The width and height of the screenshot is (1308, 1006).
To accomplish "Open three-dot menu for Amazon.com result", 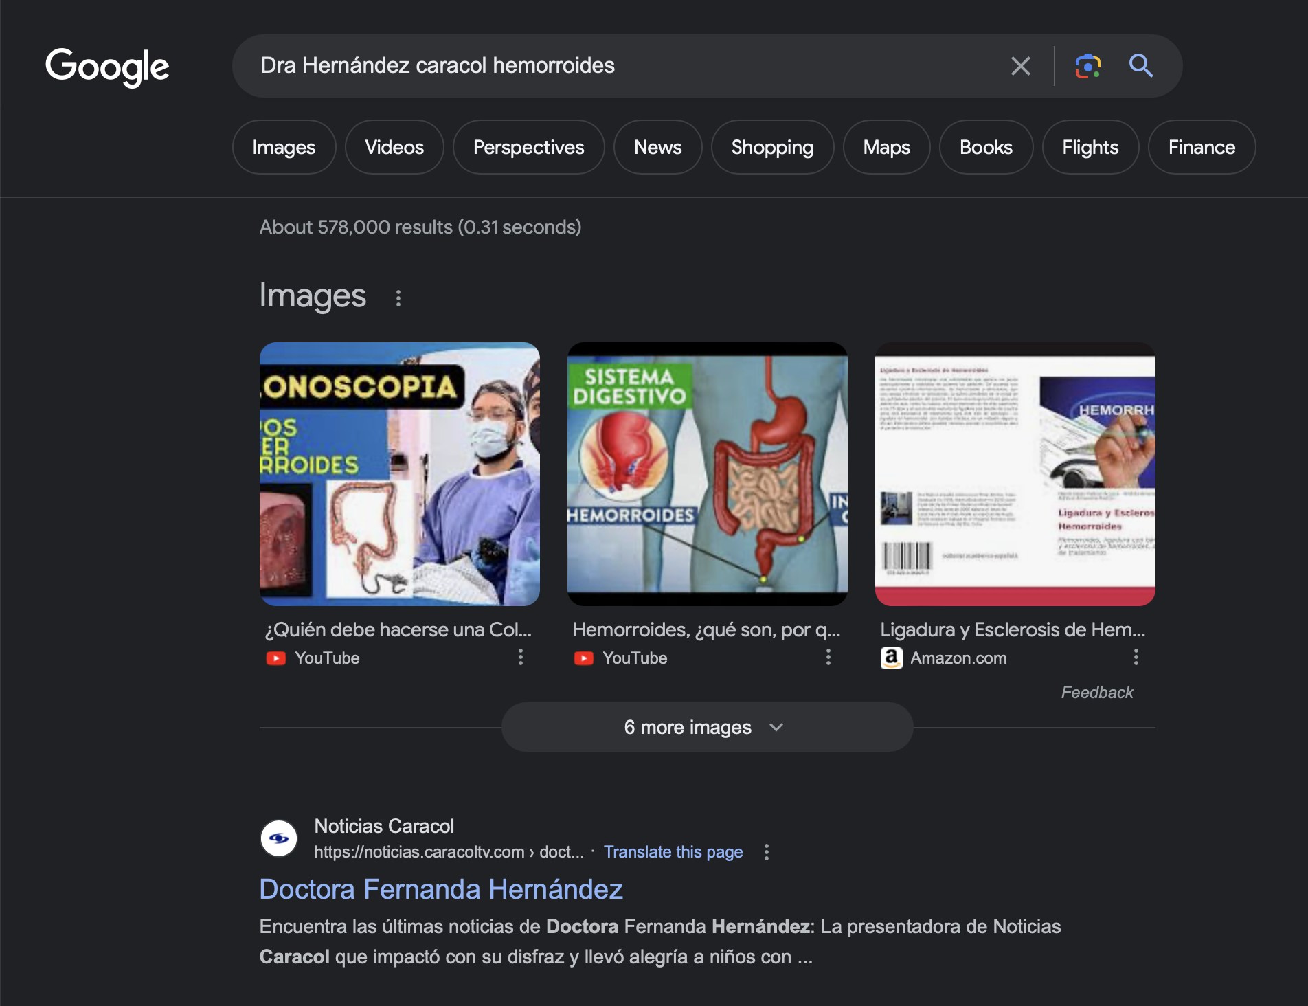I will pos(1136,658).
